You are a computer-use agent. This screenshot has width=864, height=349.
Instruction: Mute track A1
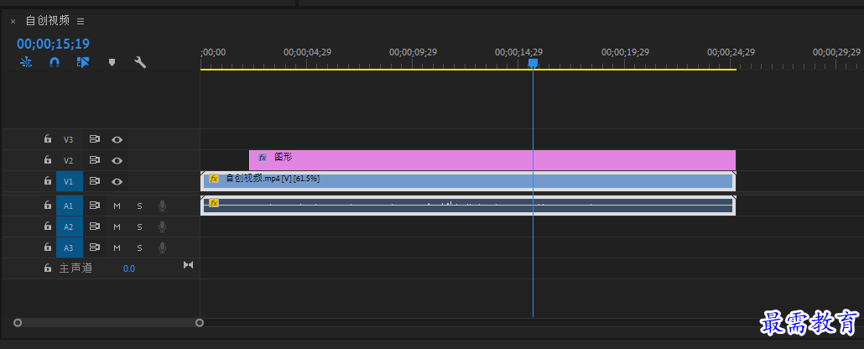point(117,206)
